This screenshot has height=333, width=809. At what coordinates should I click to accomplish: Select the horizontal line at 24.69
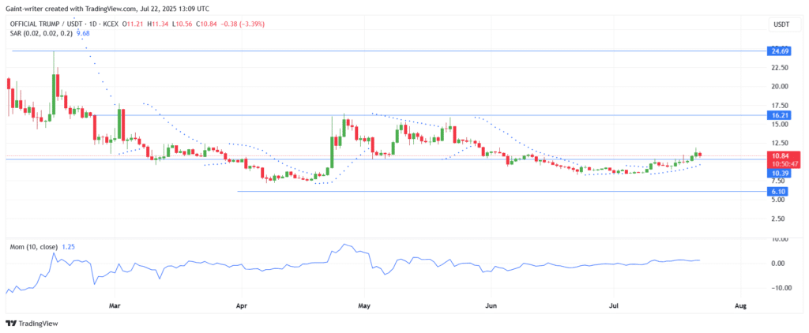pyautogui.click(x=389, y=51)
